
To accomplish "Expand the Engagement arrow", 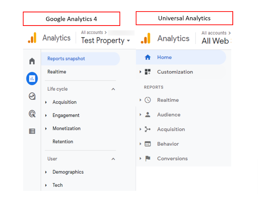I will (46, 115).
